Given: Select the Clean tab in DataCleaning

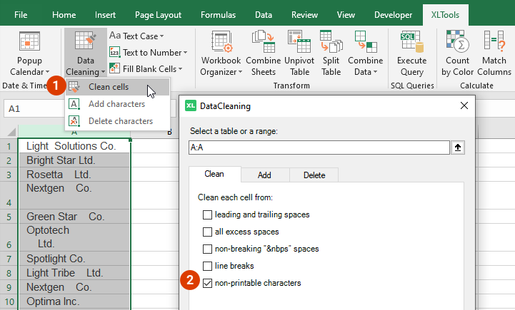Looking at the screenshot, I should click(214, 174).
